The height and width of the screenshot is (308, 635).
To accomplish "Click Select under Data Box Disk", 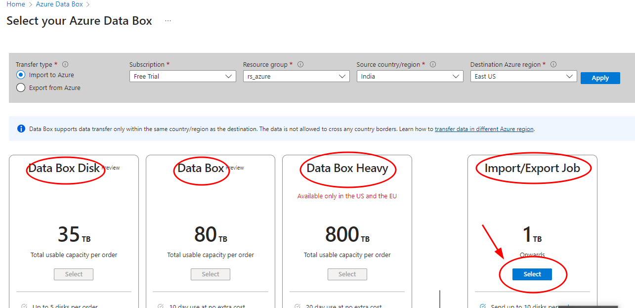I will tap(73, 274).
